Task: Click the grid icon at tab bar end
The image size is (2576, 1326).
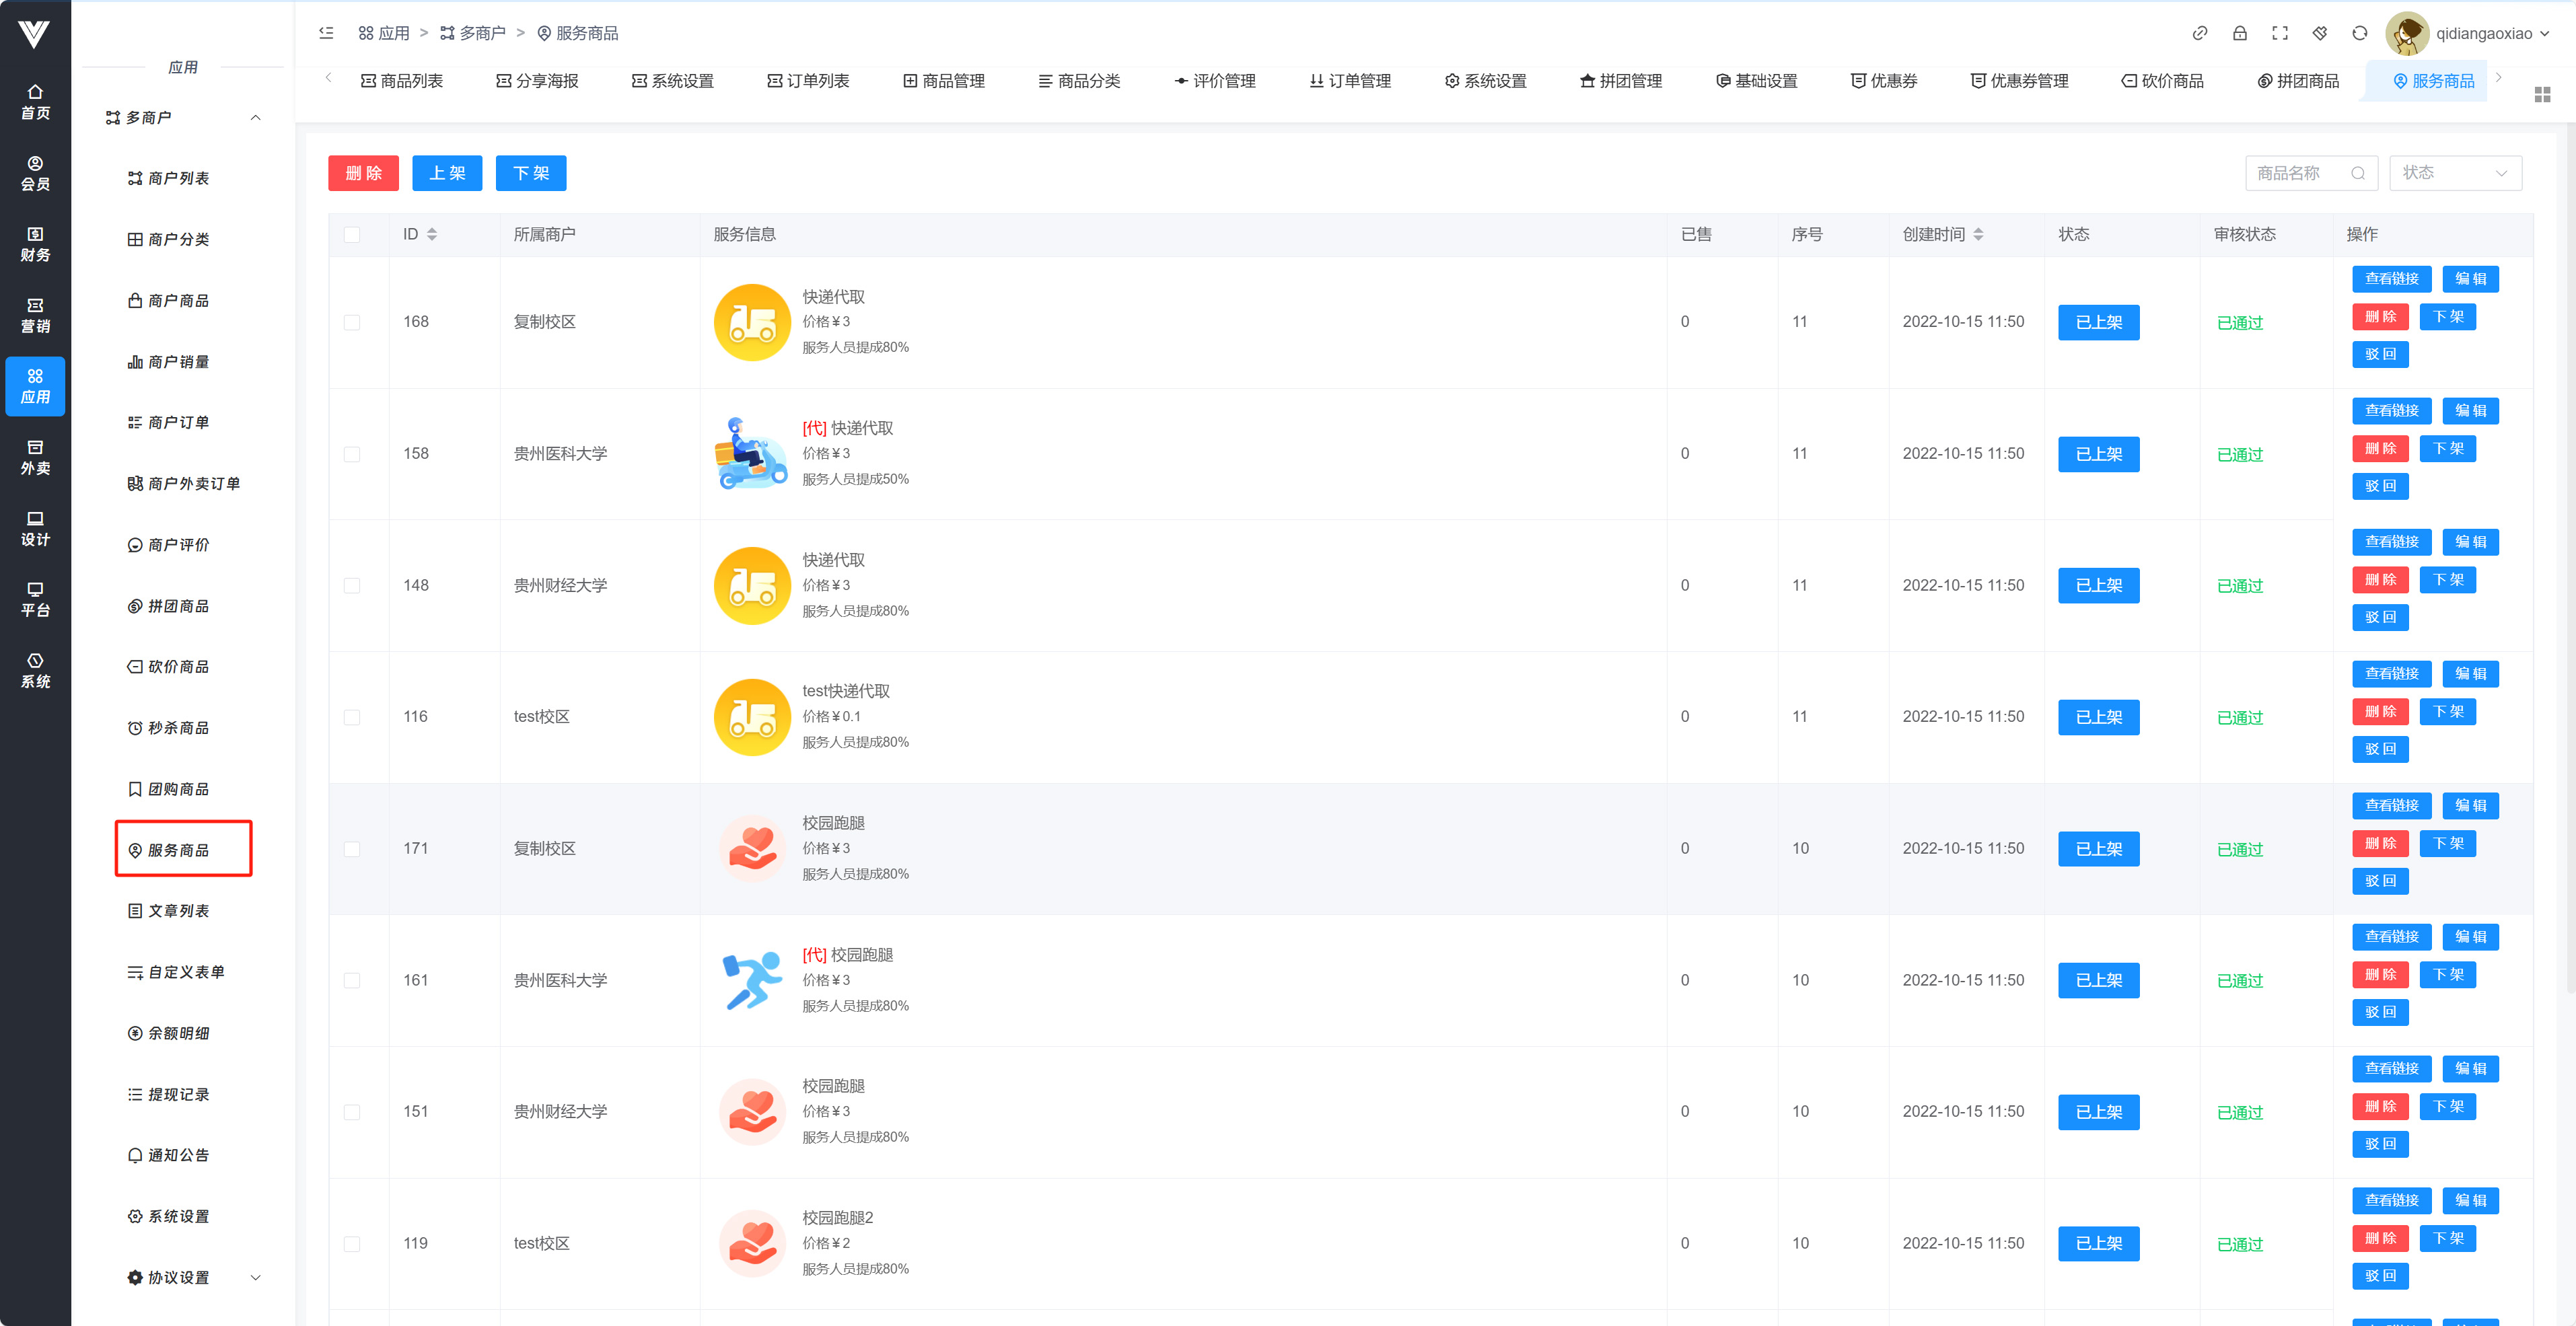Action: coord(2542,94)
